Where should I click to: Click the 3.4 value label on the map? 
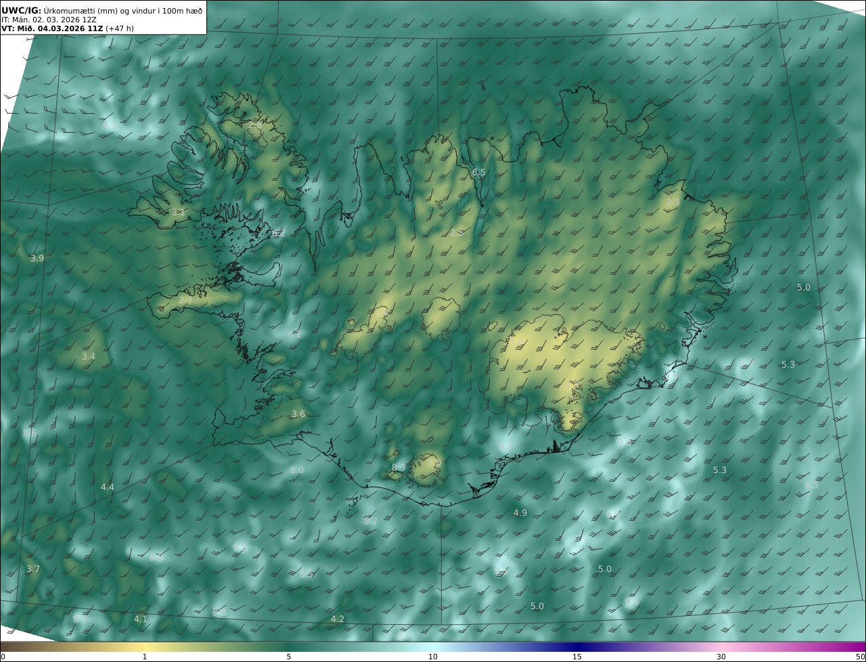(89, 356)
